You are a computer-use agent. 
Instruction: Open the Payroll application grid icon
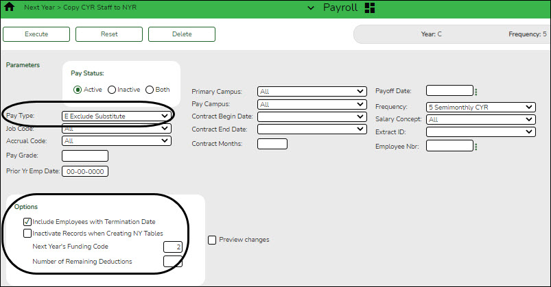370,8
